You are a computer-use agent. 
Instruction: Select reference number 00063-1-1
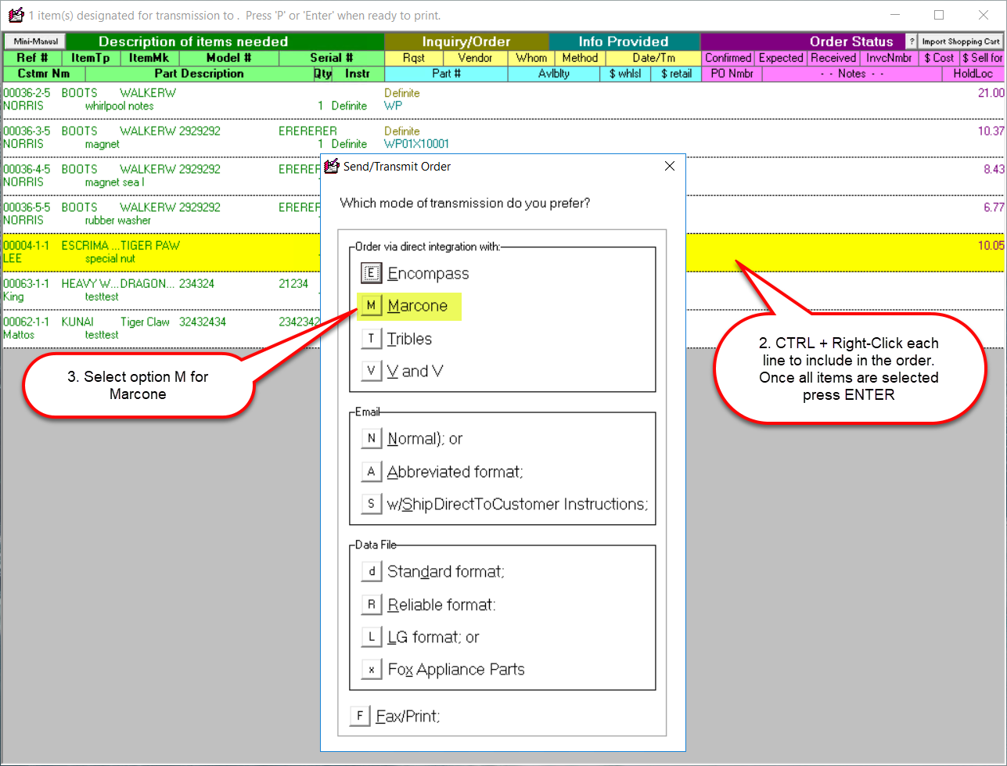(x=27, y=284)
